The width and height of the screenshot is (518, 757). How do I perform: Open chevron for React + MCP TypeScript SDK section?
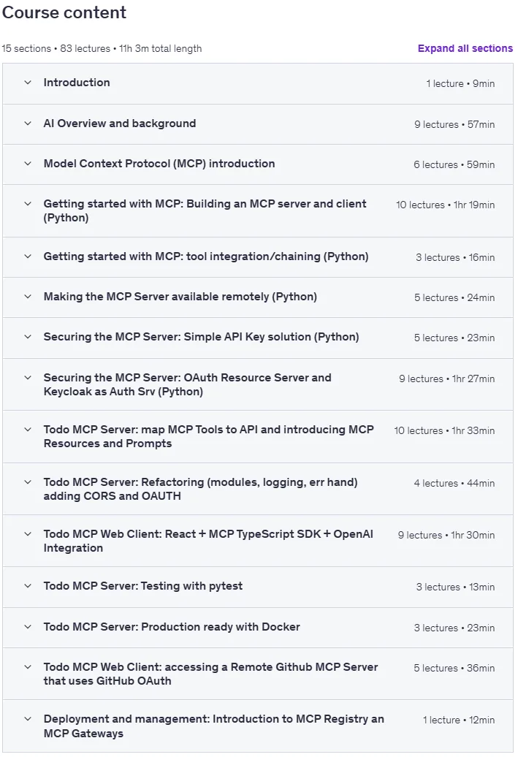point(28,534)
